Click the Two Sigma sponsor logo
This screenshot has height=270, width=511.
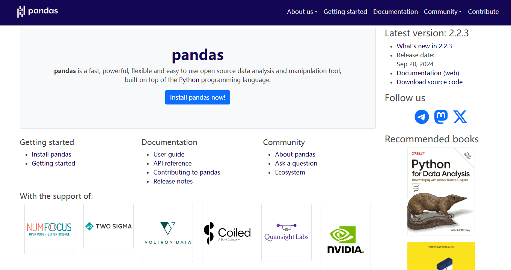pyautogui.click(x=109, y=226)
